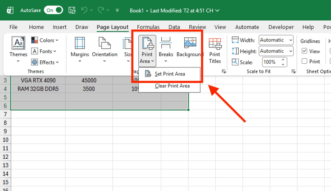Open the Draw ribbon tab

coord(82,27)
